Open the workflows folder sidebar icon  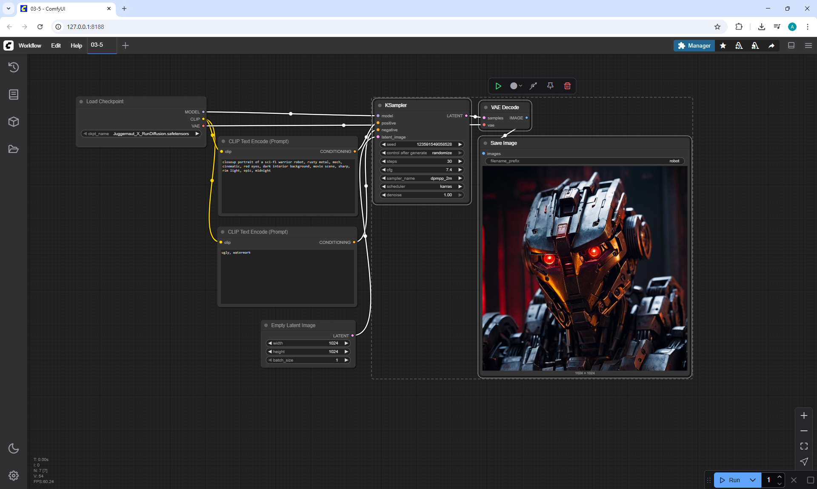point(14,149)
